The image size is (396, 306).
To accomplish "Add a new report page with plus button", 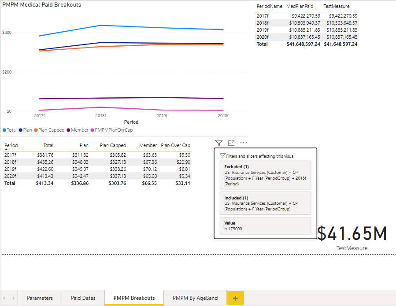I will (235, 298).
